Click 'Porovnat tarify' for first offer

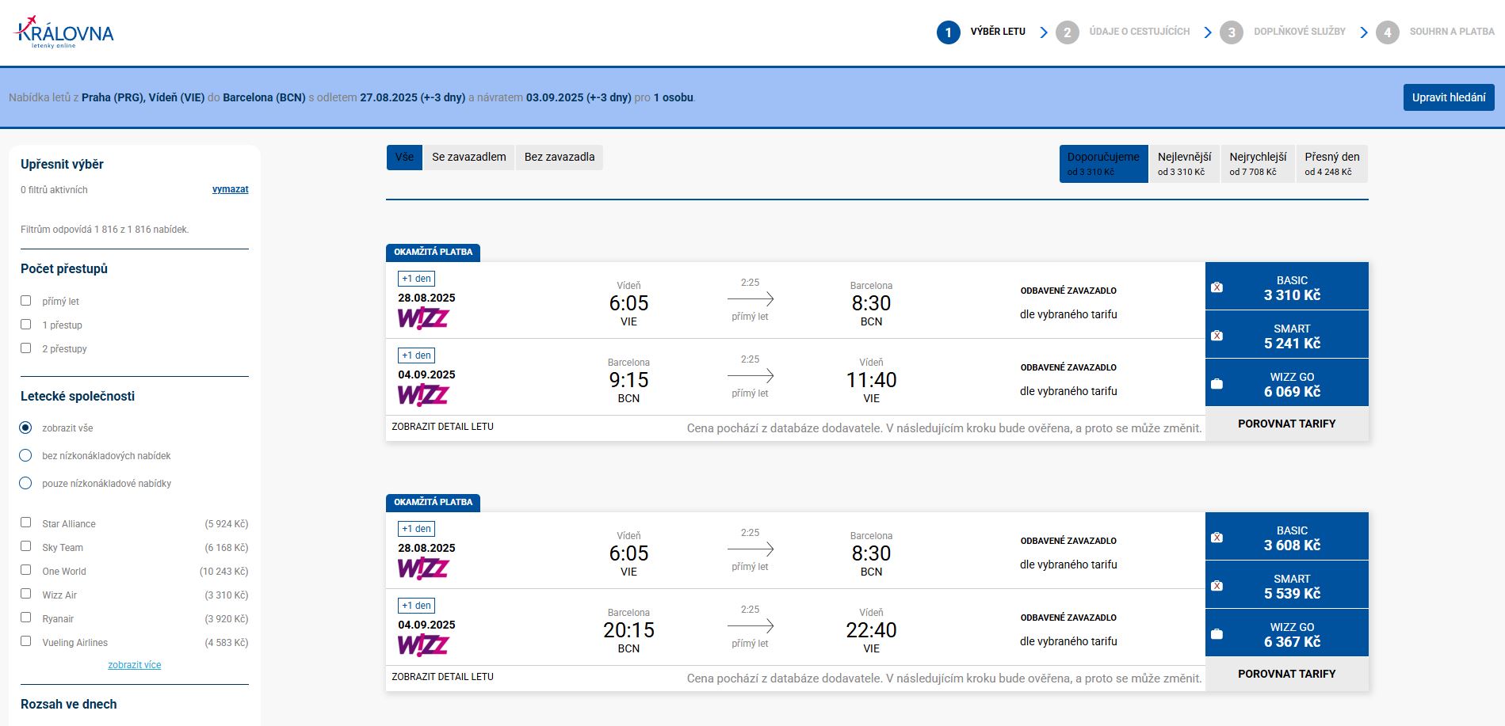coord(1287,424)
